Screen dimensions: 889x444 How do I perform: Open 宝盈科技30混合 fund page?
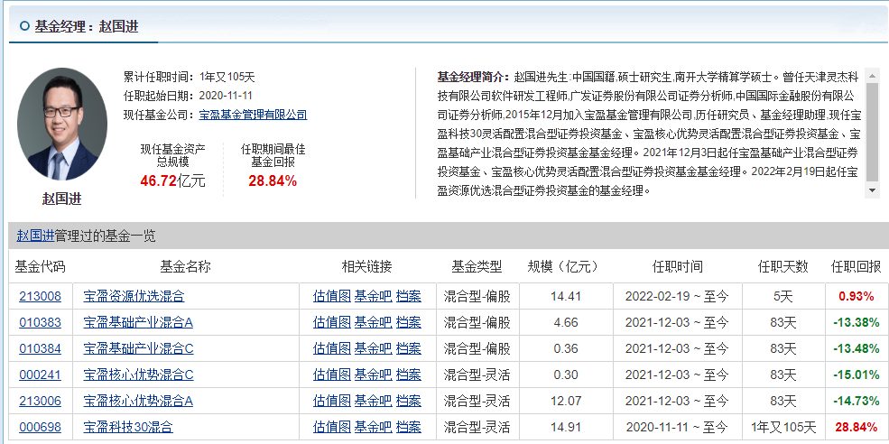pyautogui.click(x=127, y=427)
